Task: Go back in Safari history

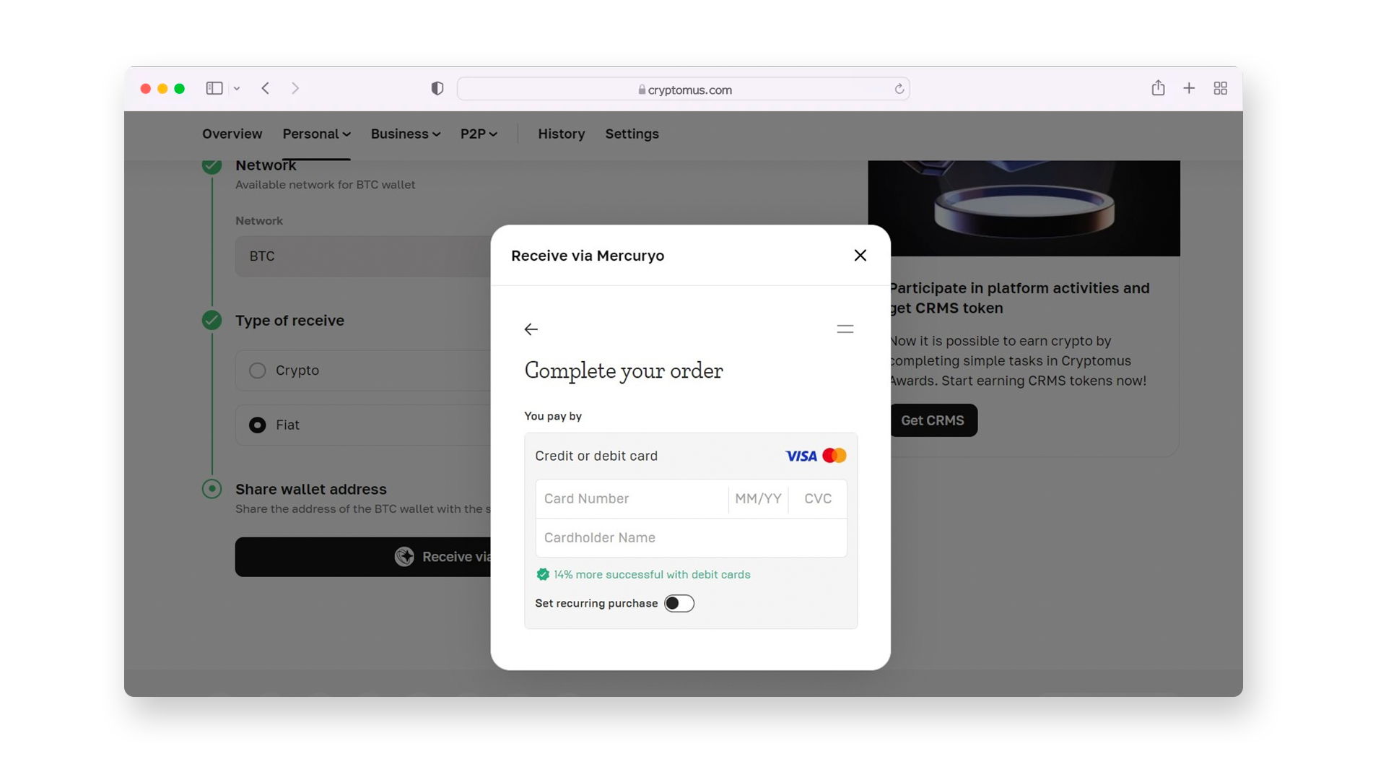Action: [266, 88]
